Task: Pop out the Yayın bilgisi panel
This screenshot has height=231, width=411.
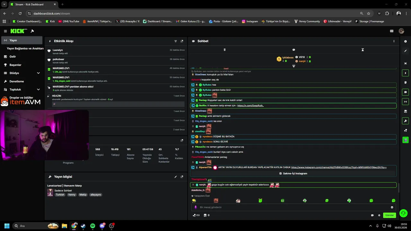Action: [182, 177]
